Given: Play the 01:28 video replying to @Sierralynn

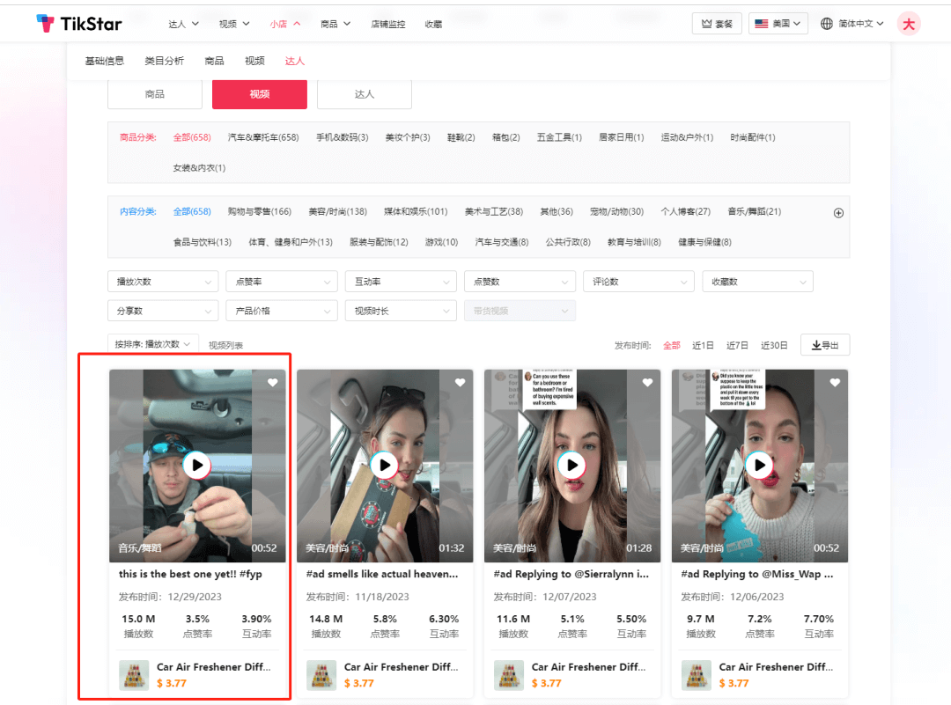Looking at the screenshot, I should tap(572, 465).
